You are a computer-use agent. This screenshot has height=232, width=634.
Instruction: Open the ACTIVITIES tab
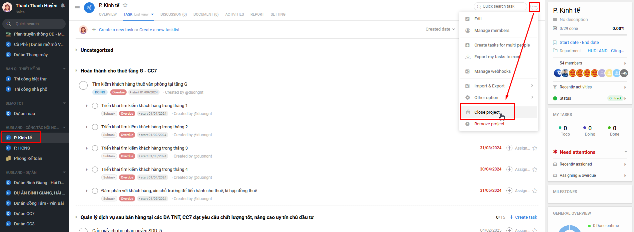point(235,14)
